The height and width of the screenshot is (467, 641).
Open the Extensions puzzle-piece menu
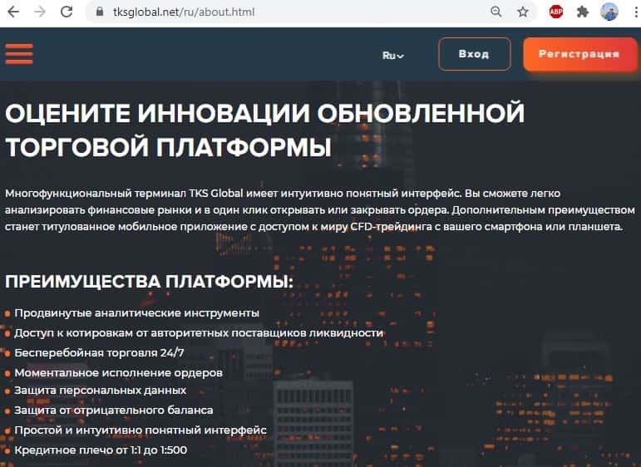tap(583, 12)
